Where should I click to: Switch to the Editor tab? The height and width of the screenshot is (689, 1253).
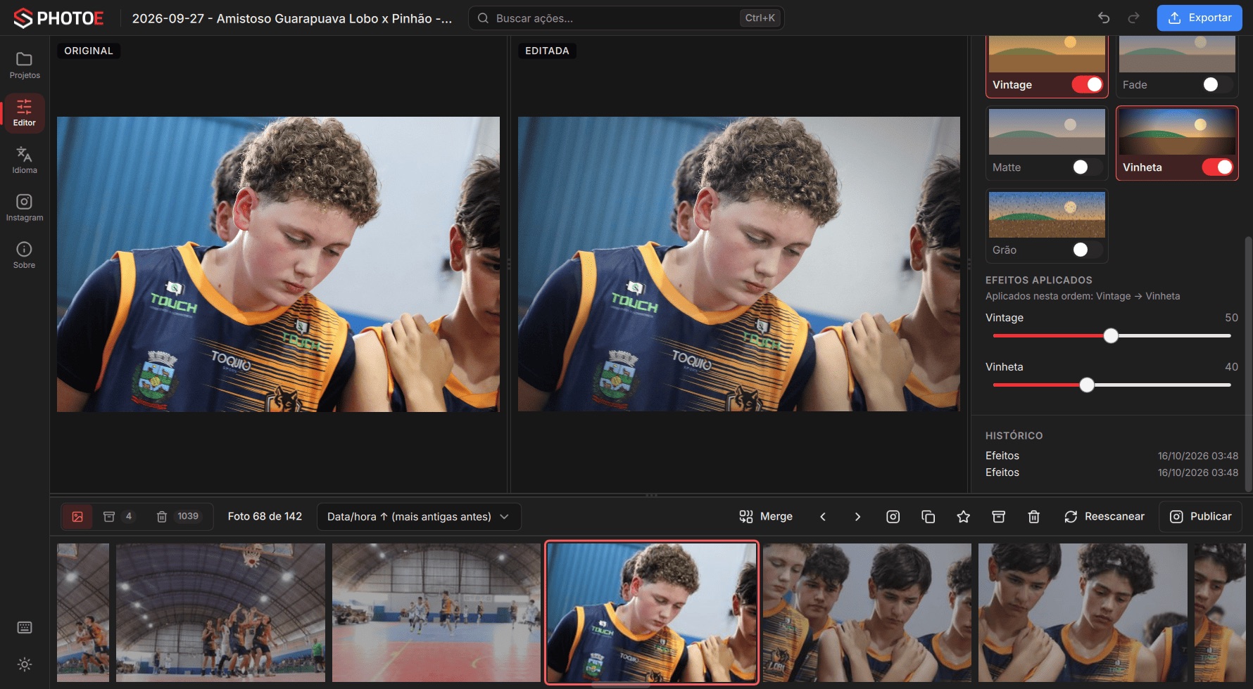25,113
